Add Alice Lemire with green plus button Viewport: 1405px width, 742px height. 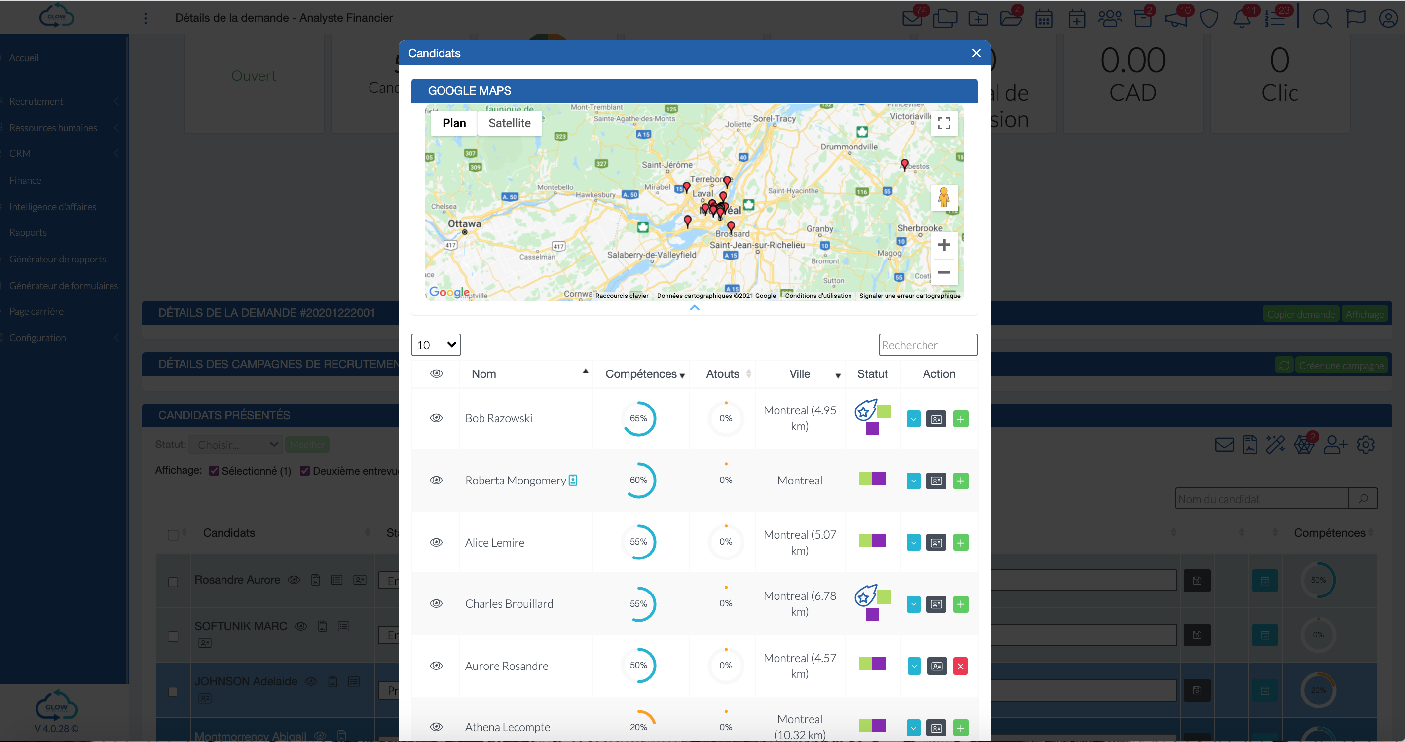[x=961, y=543]
